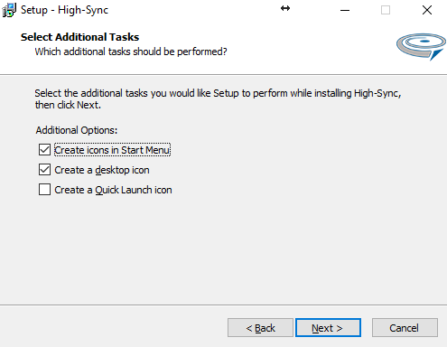Close the High-Sync setup wizard

[x=426, y=10]
